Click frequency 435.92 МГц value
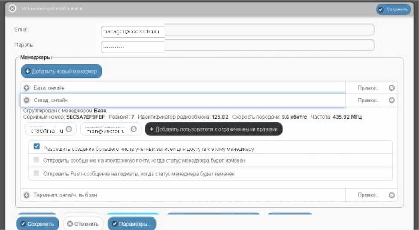The height and width of the screenshot is (230, 419). [347, 117]
